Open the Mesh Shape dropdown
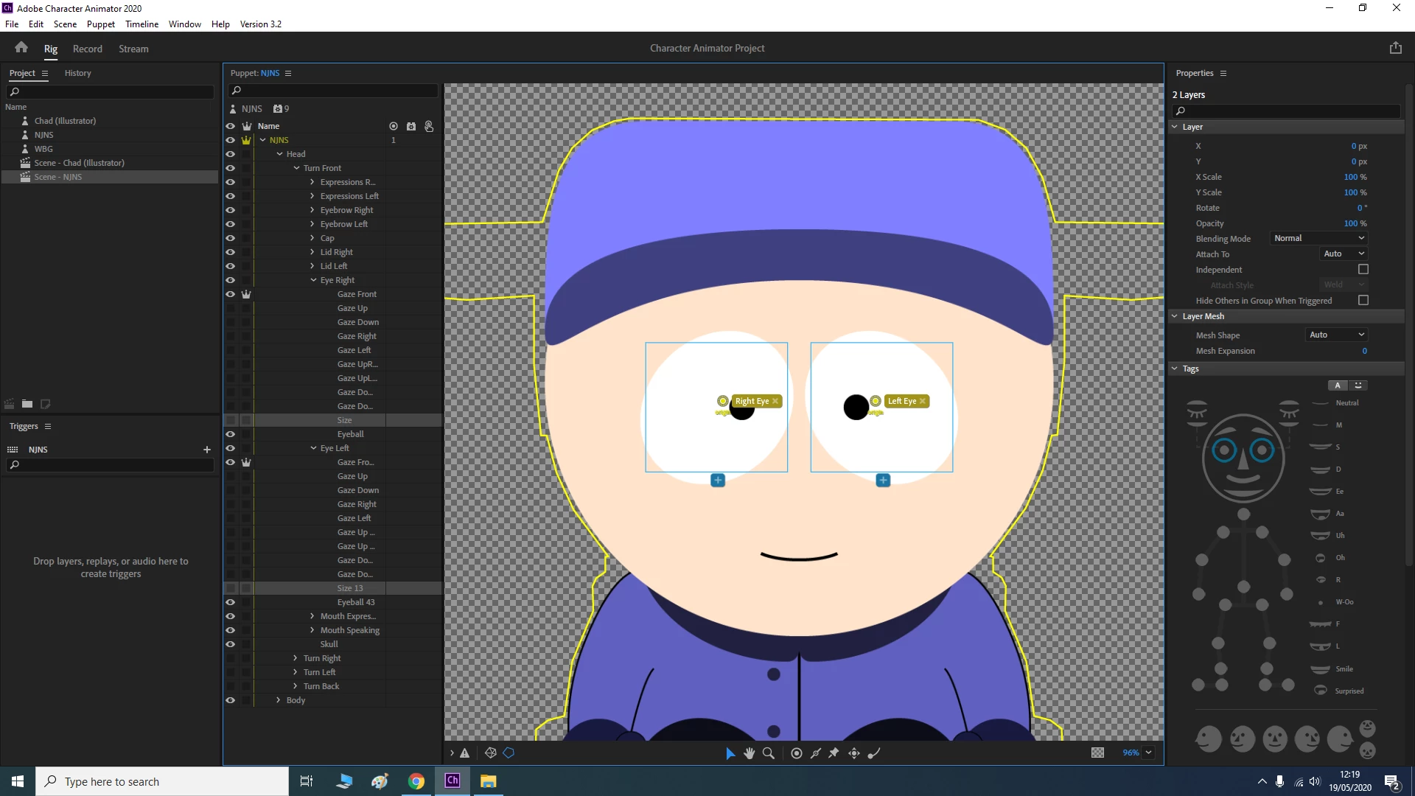The image size is (1415, 796). pos(1336,335)
